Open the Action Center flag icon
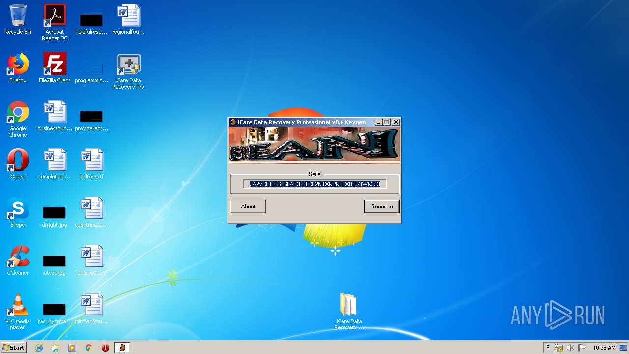This screenshot has height=354, width=629. 582,348
